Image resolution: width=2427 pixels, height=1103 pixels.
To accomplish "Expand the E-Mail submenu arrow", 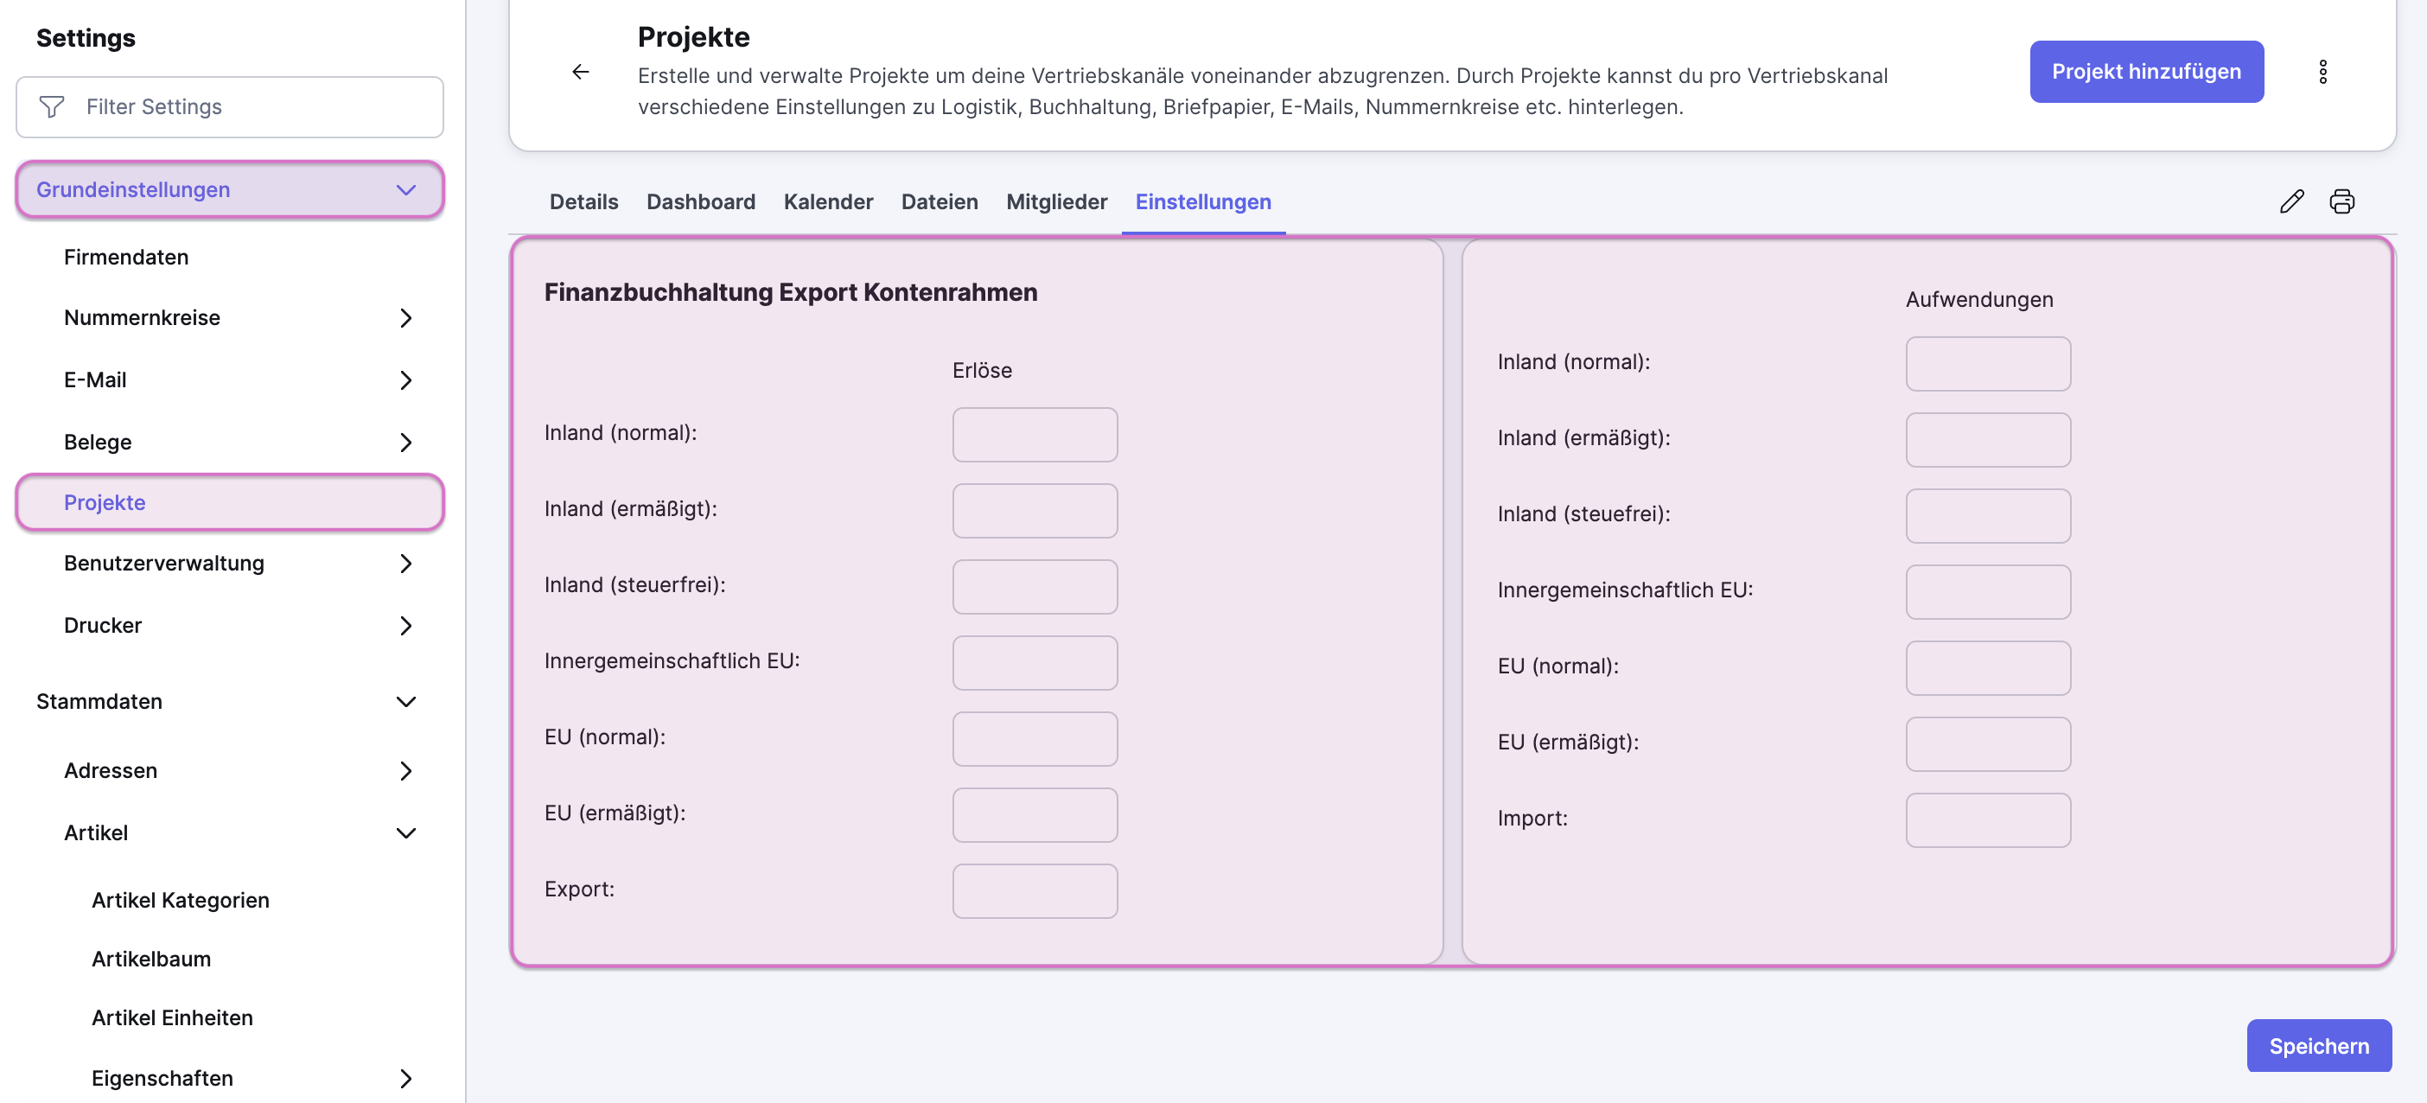I will click(406, 380).
